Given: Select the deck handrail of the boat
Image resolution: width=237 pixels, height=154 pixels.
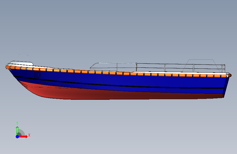Looking at the screenshot, I should click(x=157, y=67).
